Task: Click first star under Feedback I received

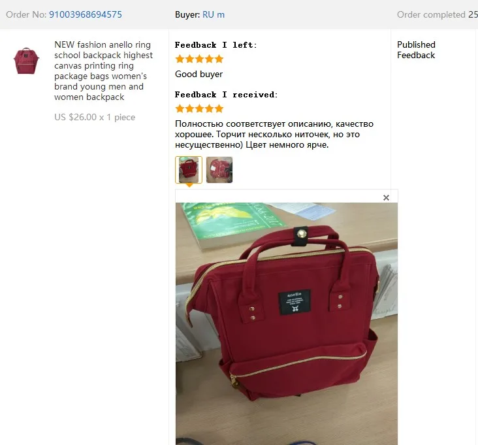Action: pyautogui.click(x=180, y=108)
